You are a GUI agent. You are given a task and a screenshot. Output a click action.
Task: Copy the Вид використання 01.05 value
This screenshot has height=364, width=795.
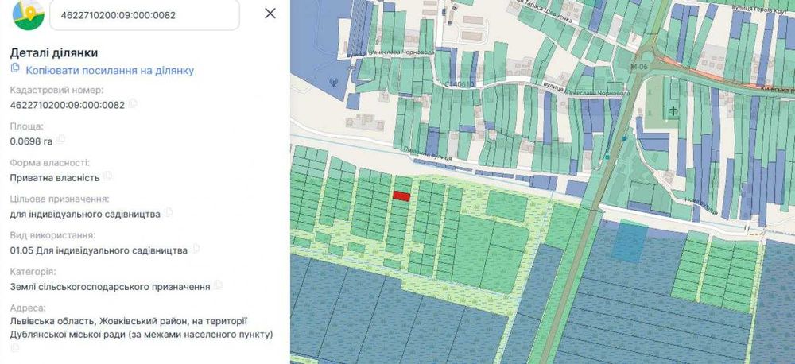pyautogui.click(x=196, y=249)
